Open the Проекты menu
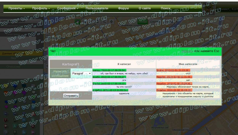 (x=16, y=9)
